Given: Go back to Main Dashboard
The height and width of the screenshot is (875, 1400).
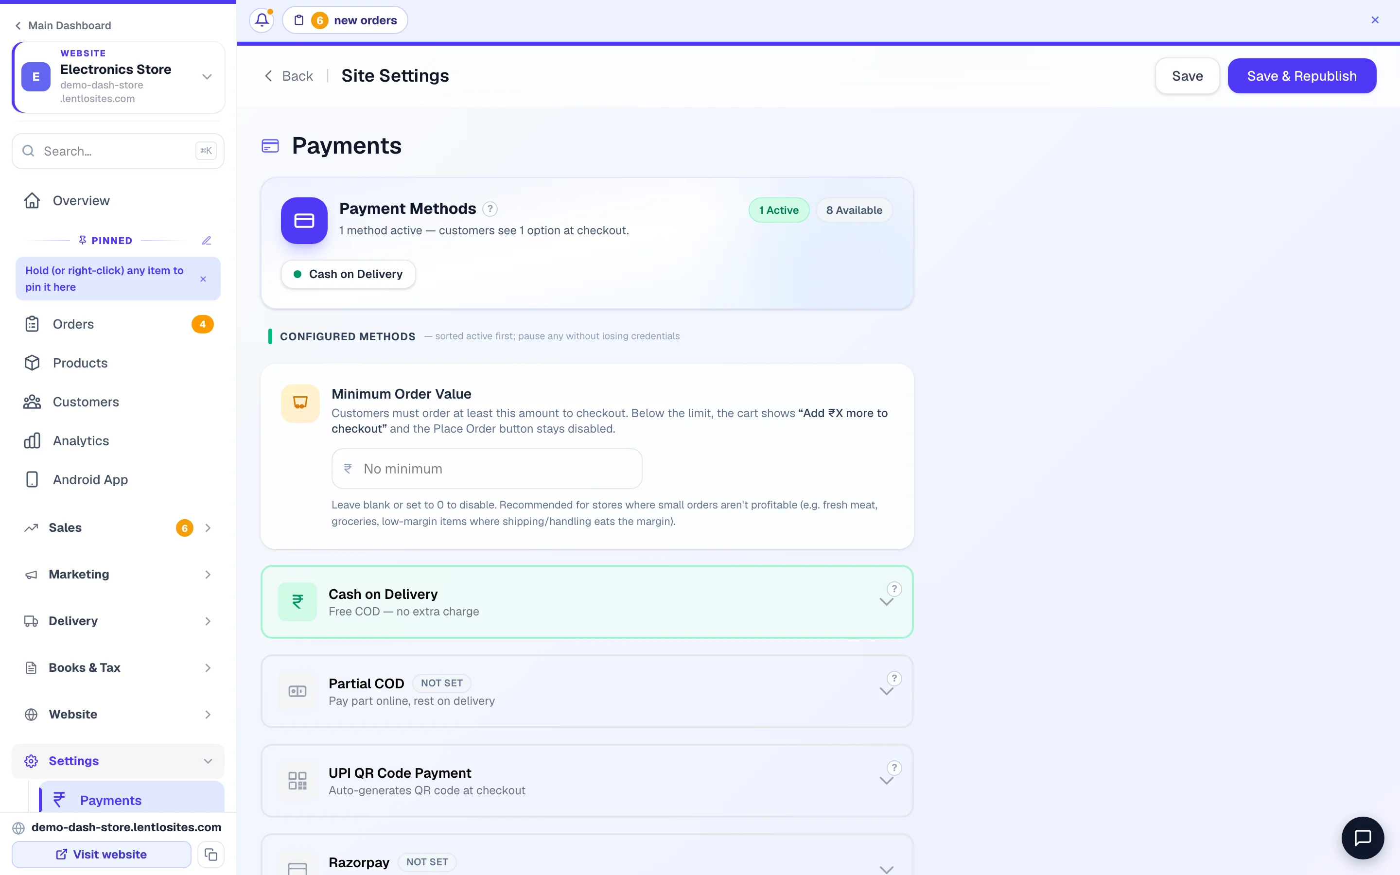Looking at the screenshot, I should [63, 25].
